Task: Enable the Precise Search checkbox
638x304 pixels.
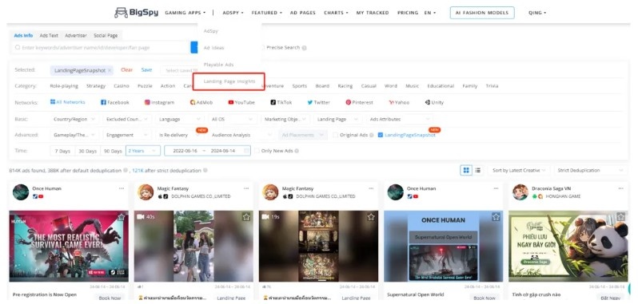Action: pyautogui.click(x=262, y=48)
